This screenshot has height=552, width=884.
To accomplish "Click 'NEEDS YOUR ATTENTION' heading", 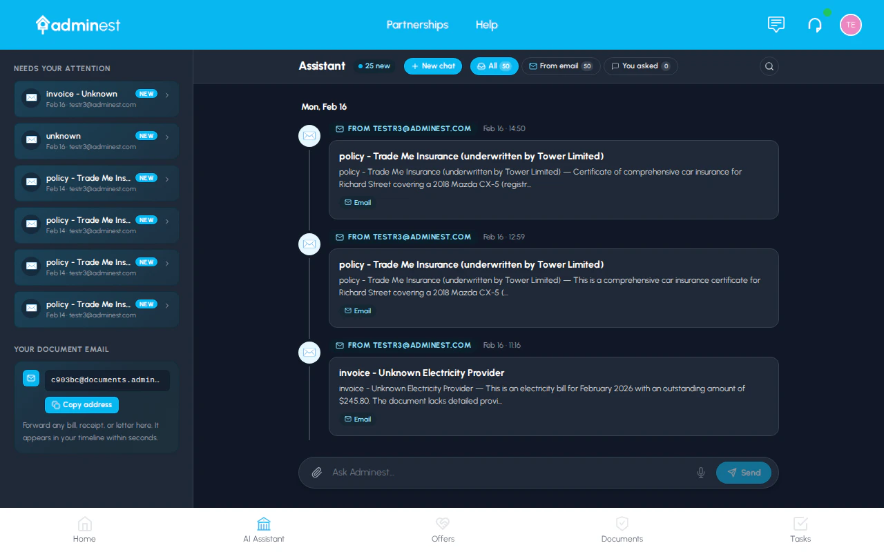I will [x=62, y=68].
